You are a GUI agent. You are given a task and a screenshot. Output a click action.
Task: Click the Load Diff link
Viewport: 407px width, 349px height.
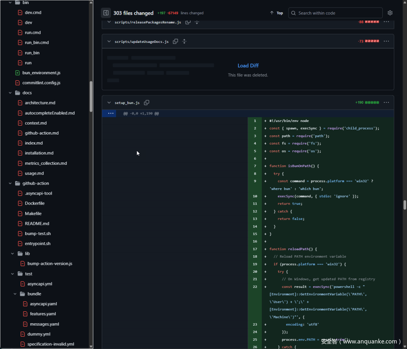click(x=248, y=66)
